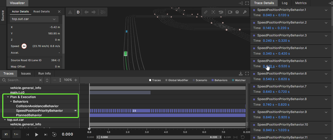Screen dimensions: 333x140
Task: Select the ruler measurement tool
Action: tap(206, 12)
